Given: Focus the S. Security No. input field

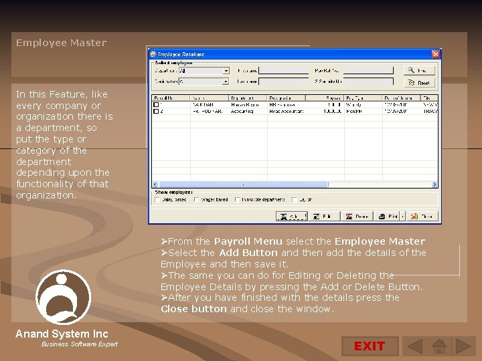Looking at the screenshot, I should pyautogui.click(x=368, y=82).
